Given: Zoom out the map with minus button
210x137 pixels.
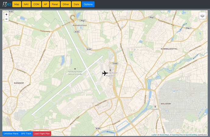Looking at the screenshot, I should [6, 19].
